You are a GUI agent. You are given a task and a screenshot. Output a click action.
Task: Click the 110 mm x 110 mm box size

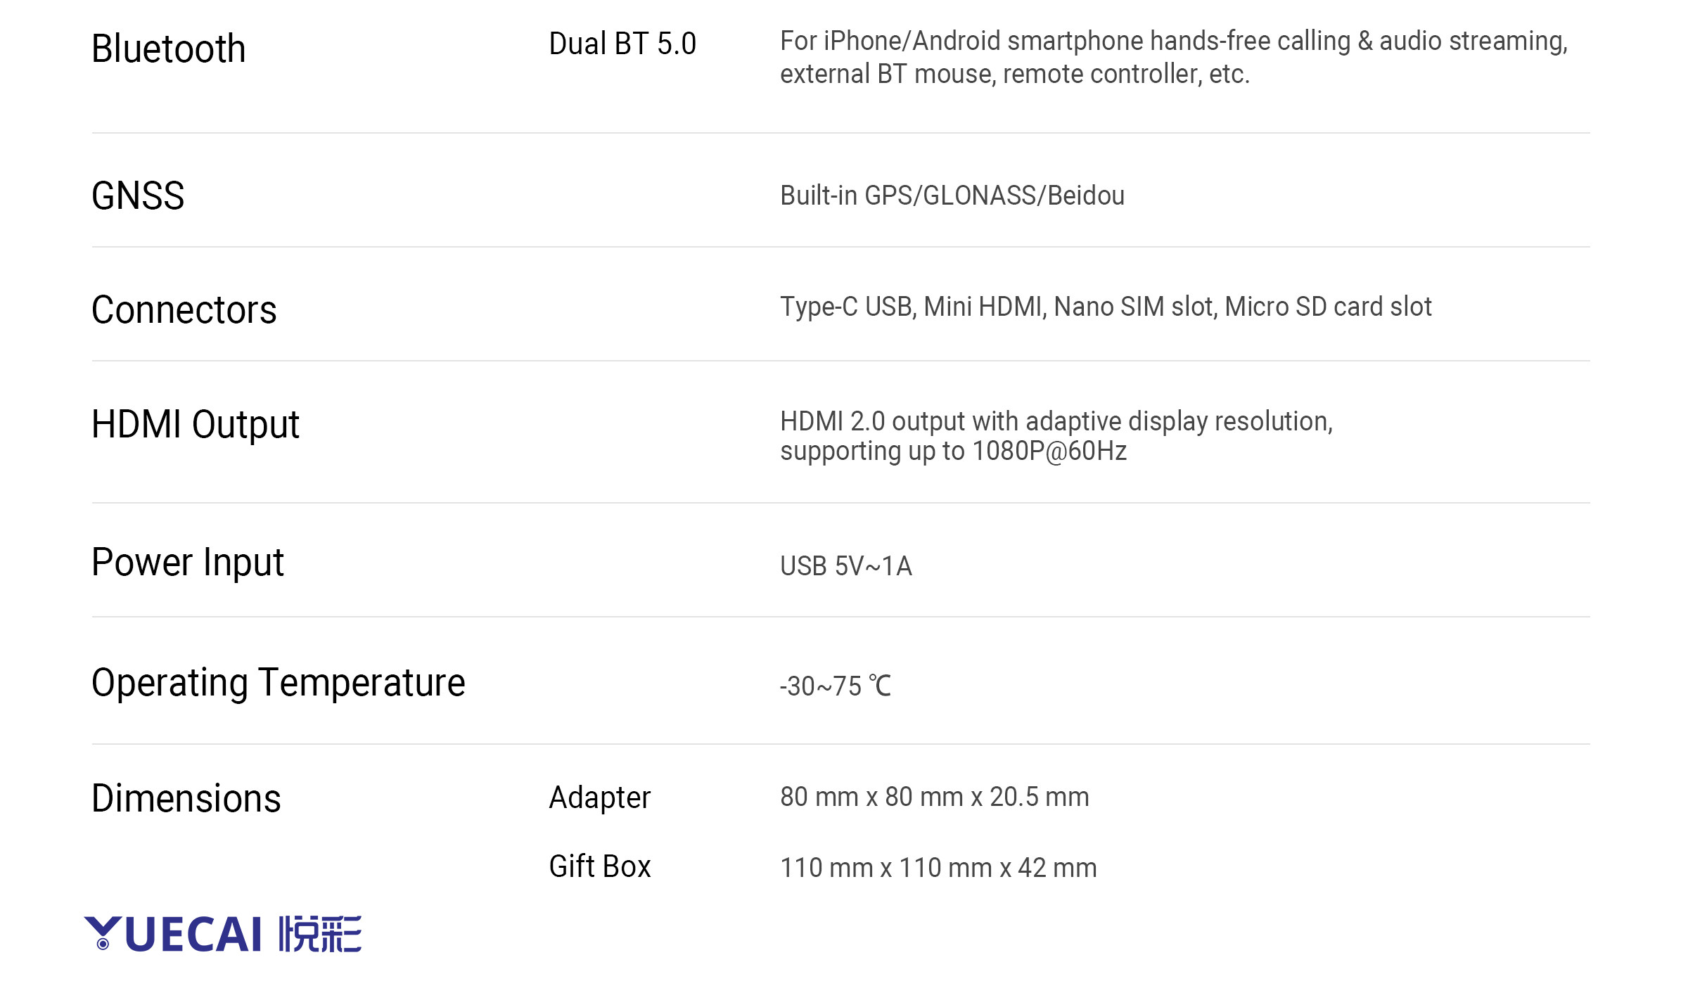pyautogui.click(x=938, y=868)
